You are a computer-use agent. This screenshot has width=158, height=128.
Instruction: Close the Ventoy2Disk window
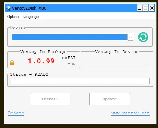click(152, 8)
